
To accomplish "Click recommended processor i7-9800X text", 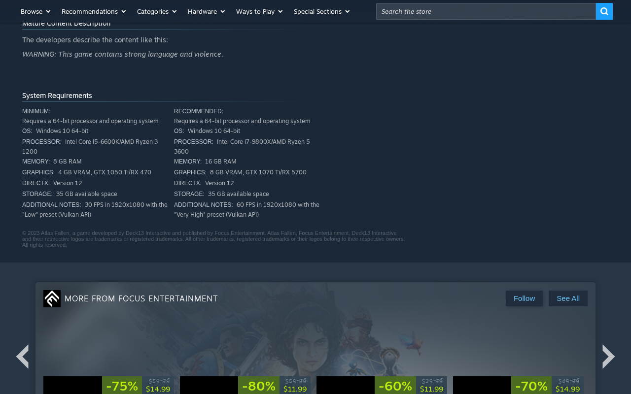I will tap(242, 147).
